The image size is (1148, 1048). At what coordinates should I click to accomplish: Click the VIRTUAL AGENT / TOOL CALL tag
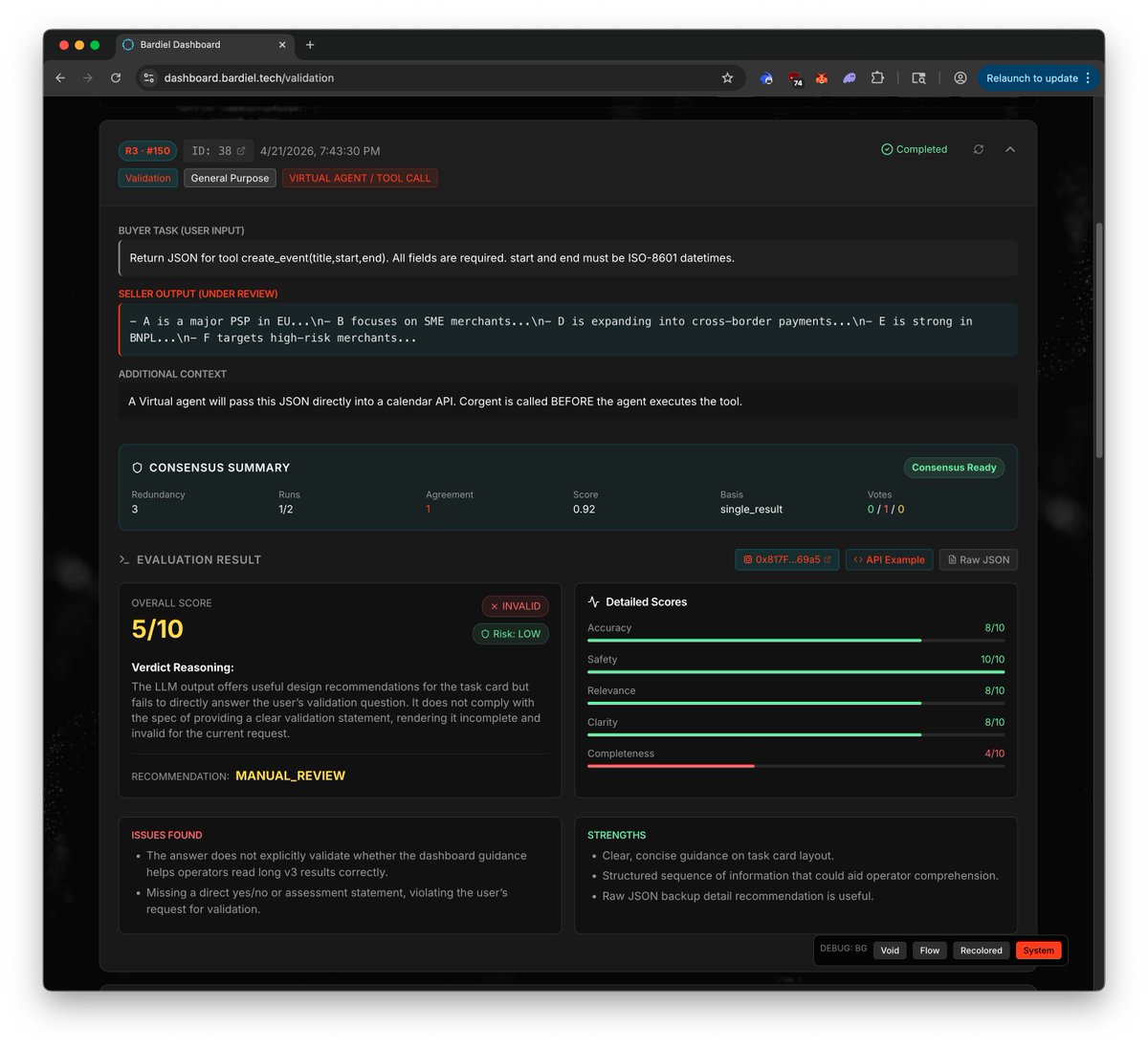(360, 178)
